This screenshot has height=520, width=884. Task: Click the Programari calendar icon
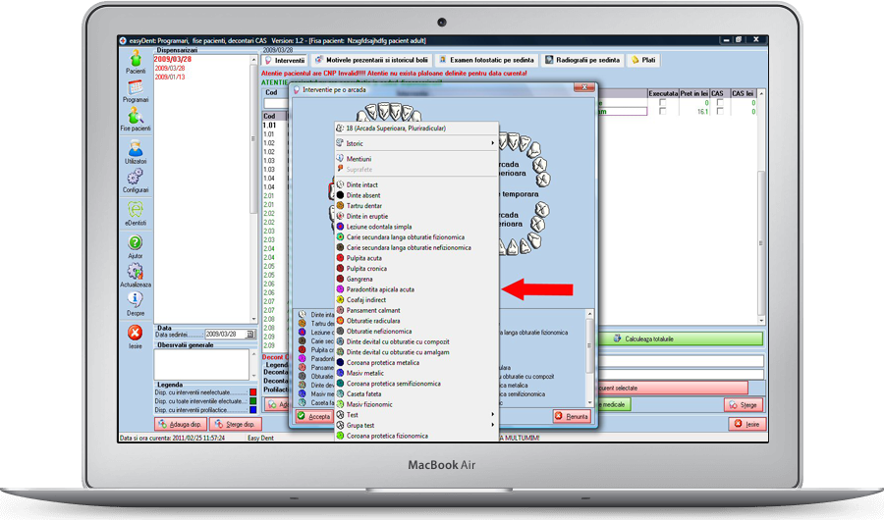[x=136, y=91]
